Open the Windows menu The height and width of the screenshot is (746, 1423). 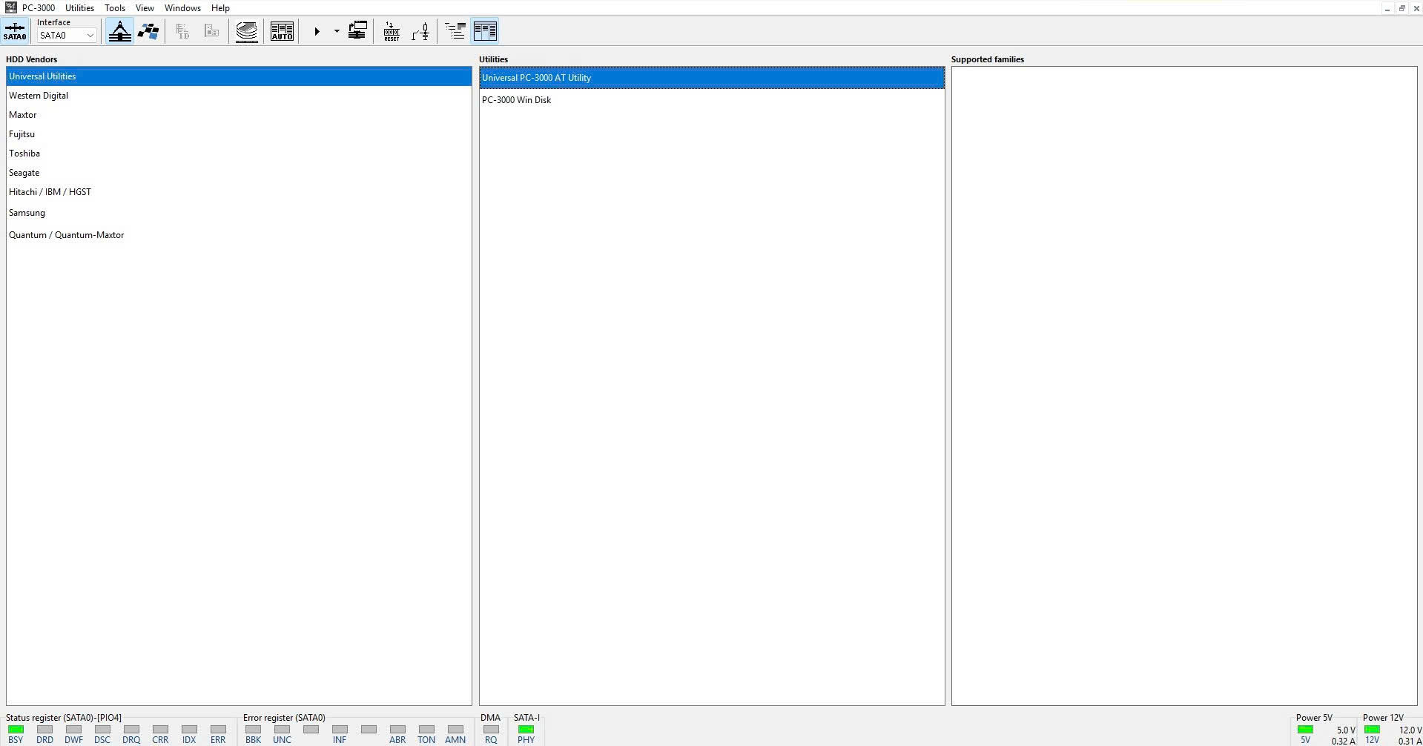click(x=182, y=8)
